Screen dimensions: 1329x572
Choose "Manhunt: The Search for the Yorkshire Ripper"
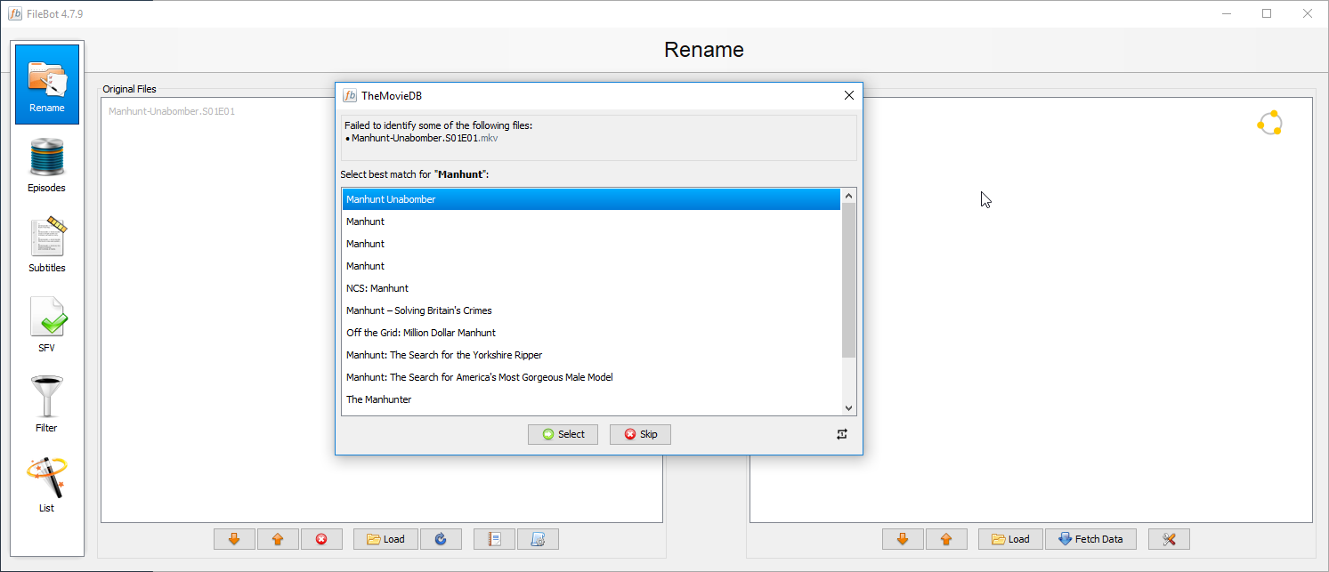591,355
